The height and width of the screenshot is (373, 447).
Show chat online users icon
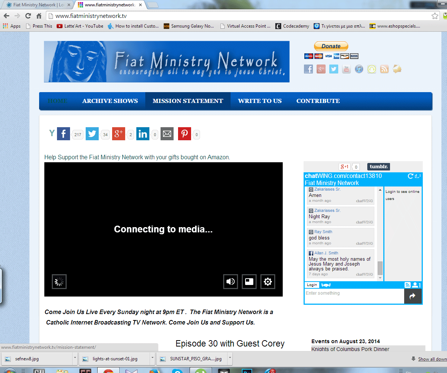[416, 285]
